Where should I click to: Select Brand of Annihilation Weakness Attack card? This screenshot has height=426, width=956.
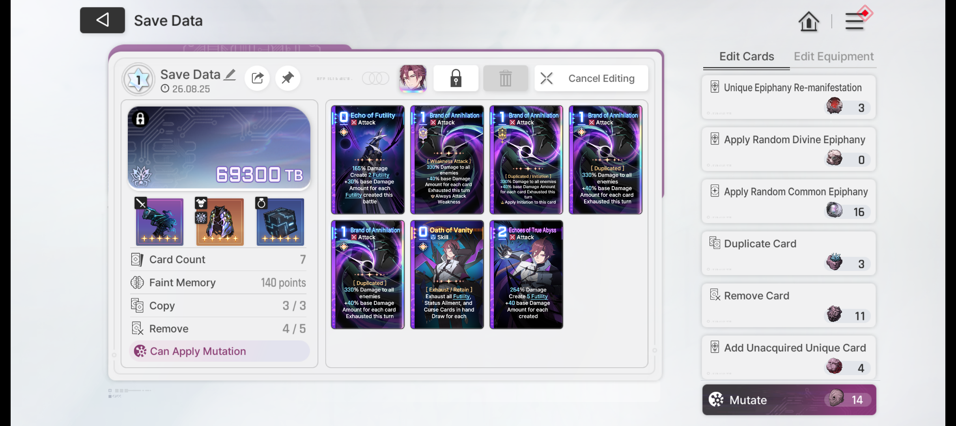(447, 160)
